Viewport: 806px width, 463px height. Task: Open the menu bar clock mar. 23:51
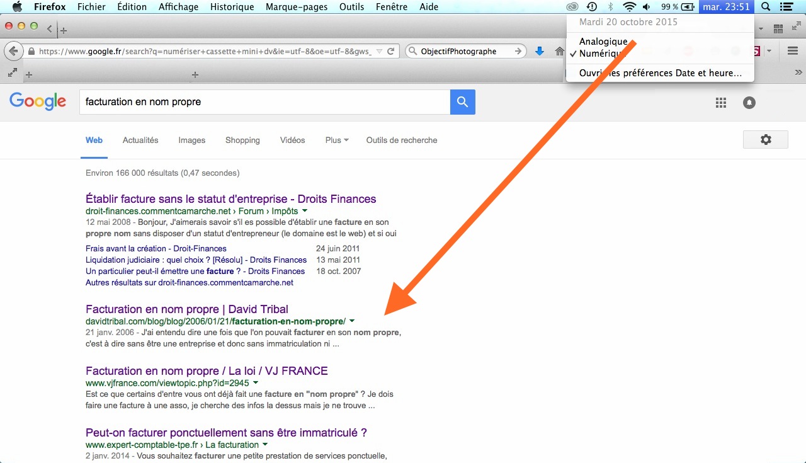(726, 7)
